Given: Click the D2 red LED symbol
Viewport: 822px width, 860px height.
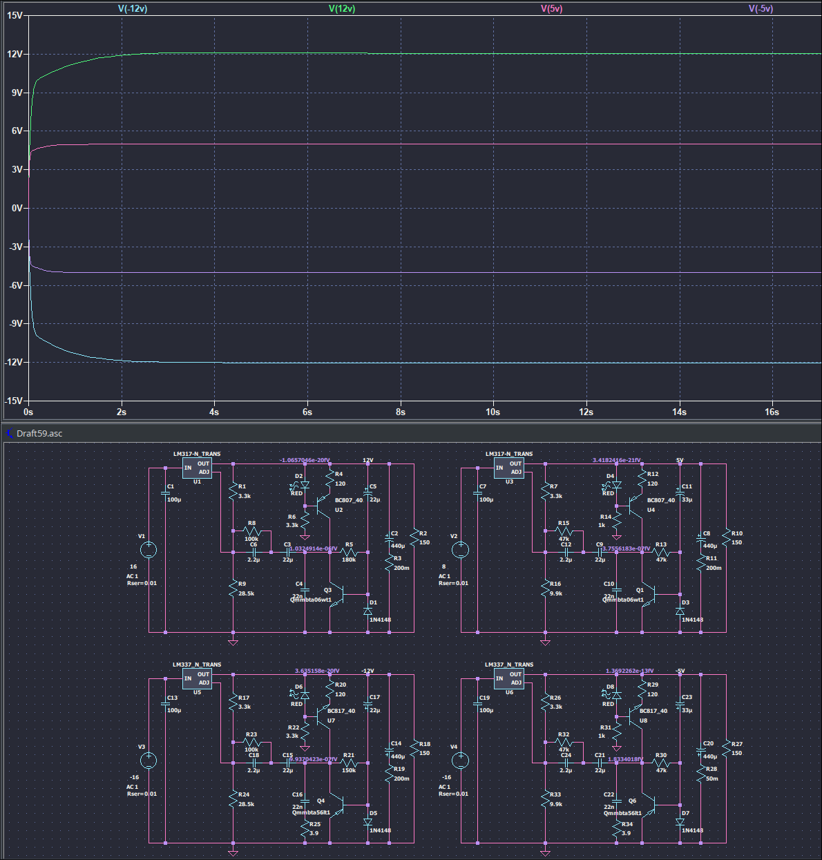Looking at the screenshot, I should click(303, 485).
